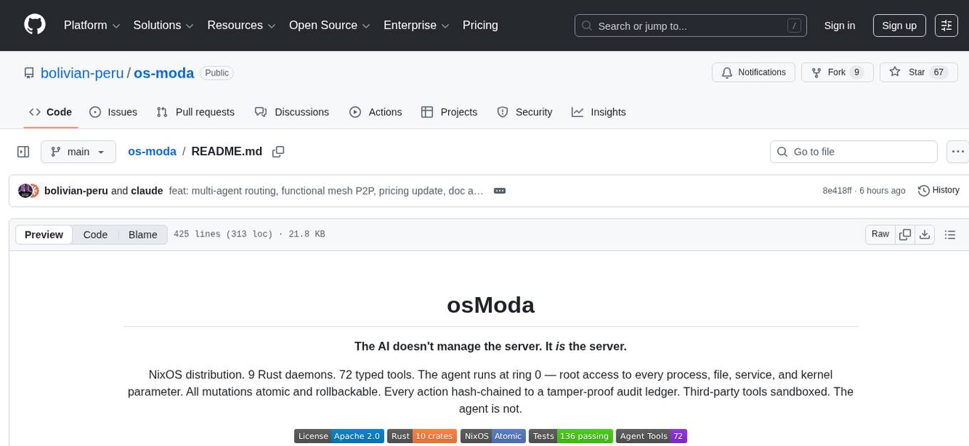Click the GitHub logo
The image size is (969, 446).
coord(34,25)
